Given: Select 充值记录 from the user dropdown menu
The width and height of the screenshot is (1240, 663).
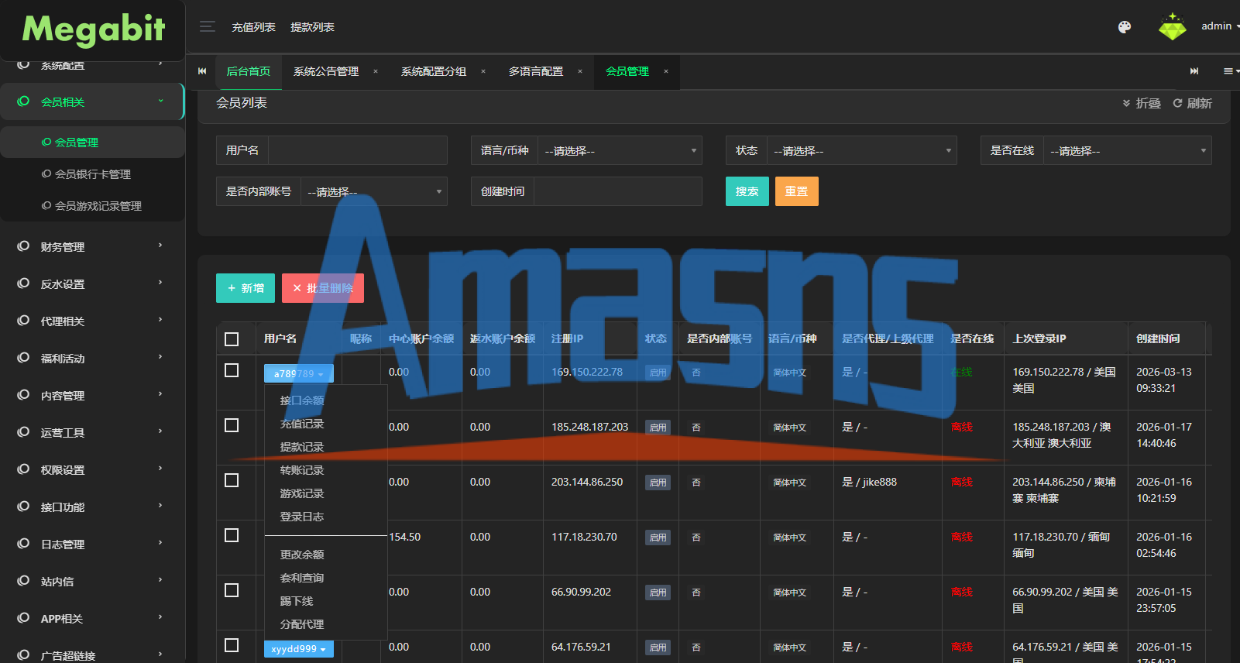Looking at the screenshot, I should click(x=302, y=424).
